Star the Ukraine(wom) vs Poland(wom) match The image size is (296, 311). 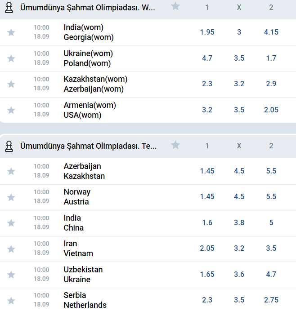[11, 58]
